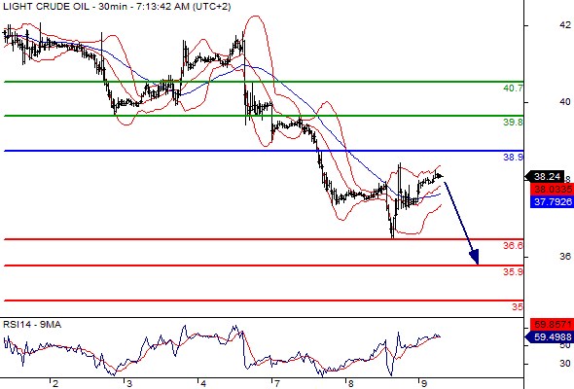Image resolution: width=574 pixels, height=389 pixels.
Task: Click the 38.9 pivot level label
Action: pyautogui.click(x=513, y=158)
